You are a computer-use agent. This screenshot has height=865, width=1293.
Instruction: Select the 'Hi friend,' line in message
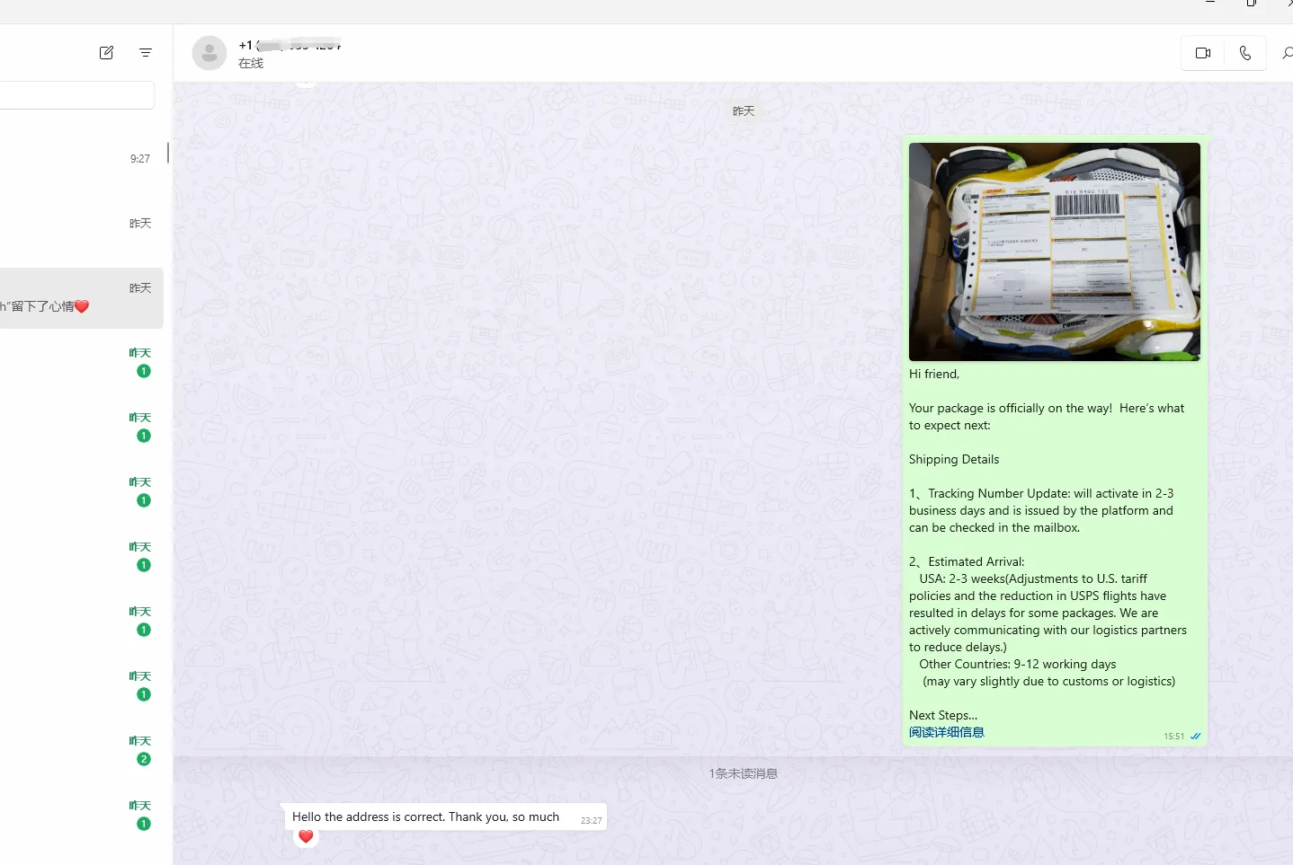click(934, 374)
